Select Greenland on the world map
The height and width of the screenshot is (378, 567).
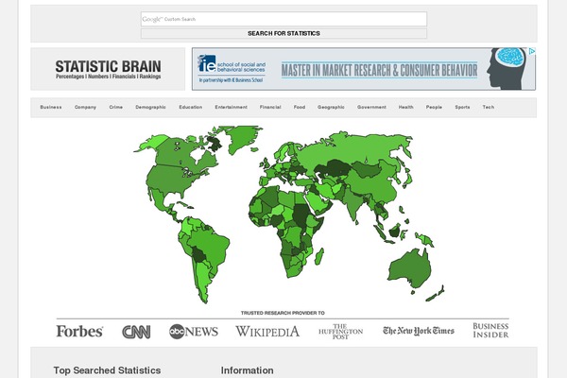pos(242,137)
